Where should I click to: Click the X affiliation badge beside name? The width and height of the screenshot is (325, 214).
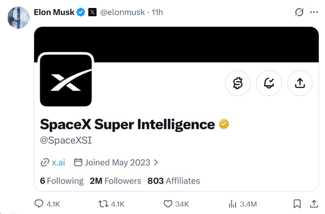click(x=92, y=12)
